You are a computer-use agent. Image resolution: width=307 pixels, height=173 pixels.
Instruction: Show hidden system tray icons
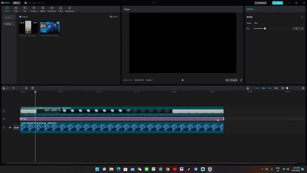pos(262,169)
